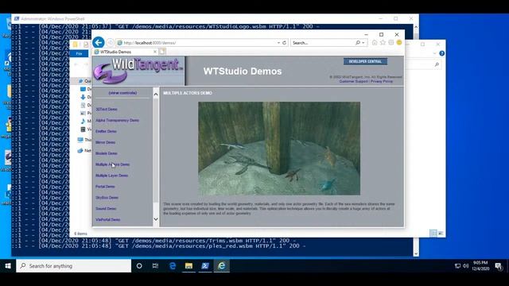Open the Customer Support link

point(353,81)
